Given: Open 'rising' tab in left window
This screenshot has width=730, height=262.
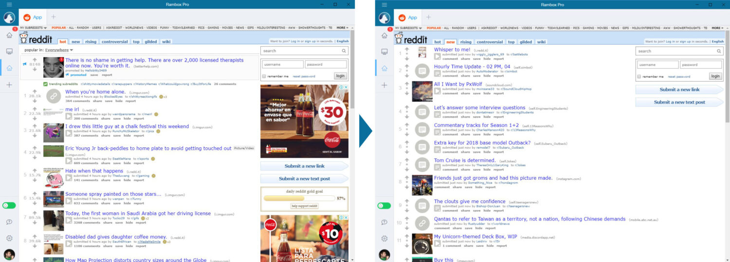Looking at the screenshot, I should click(91, 42).
